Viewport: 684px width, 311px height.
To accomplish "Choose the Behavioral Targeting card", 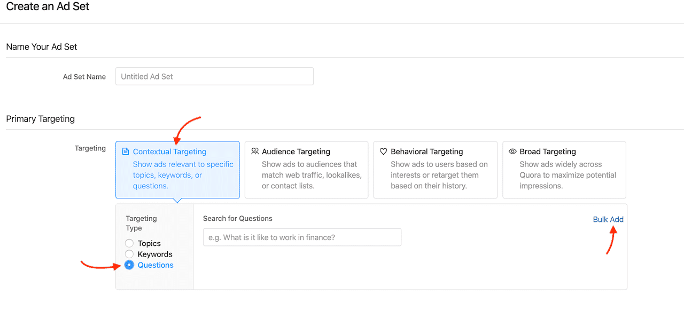I will pos(435,170).
